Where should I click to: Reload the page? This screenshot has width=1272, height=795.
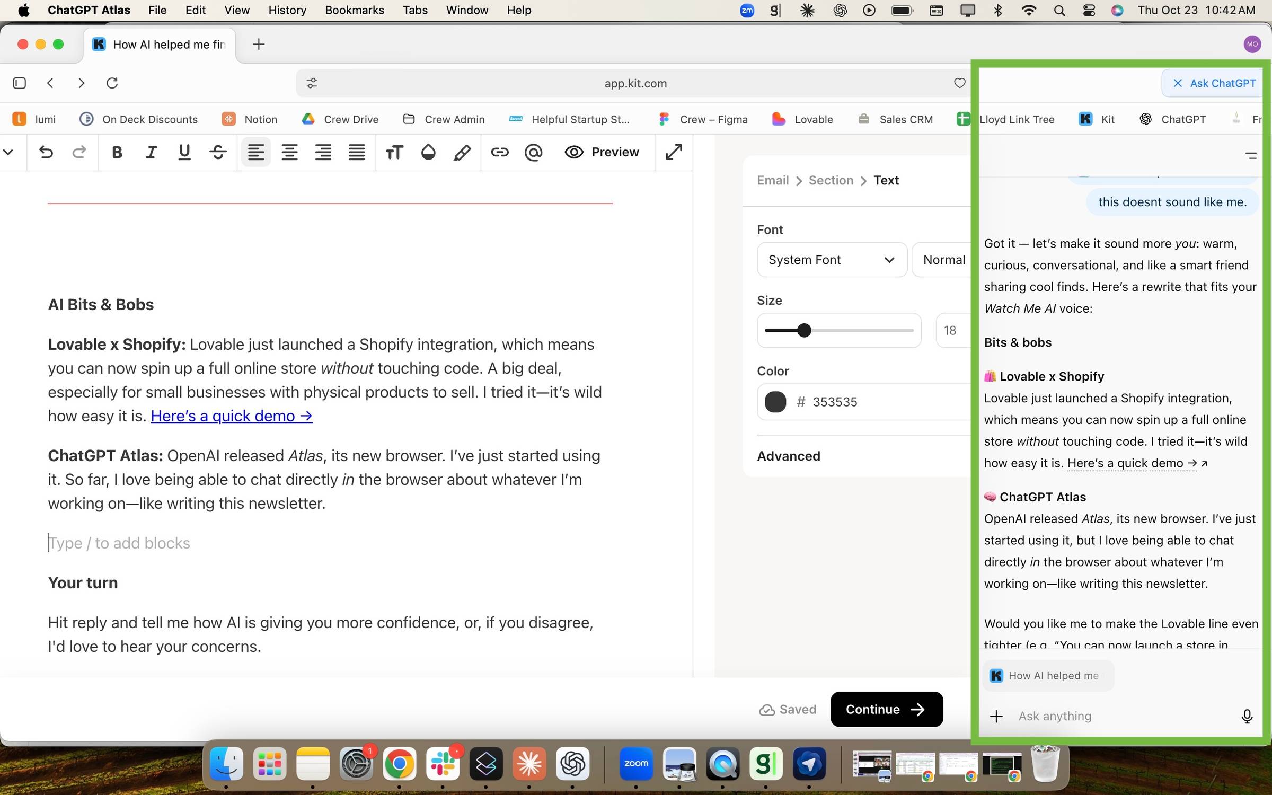click(x=112, y=83)
